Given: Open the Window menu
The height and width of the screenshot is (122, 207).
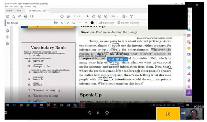Looking at the screenshot, I should pyautogui.click(x=28, y=6).
